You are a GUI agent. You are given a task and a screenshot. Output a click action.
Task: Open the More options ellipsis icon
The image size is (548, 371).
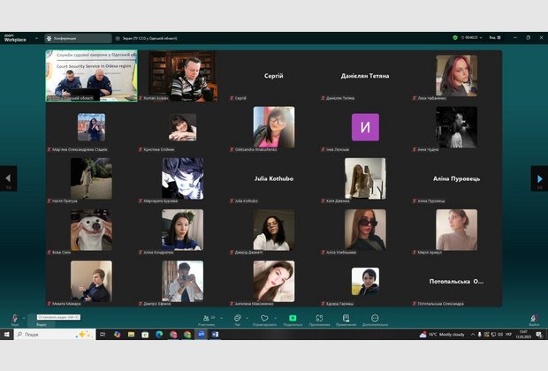375,319
